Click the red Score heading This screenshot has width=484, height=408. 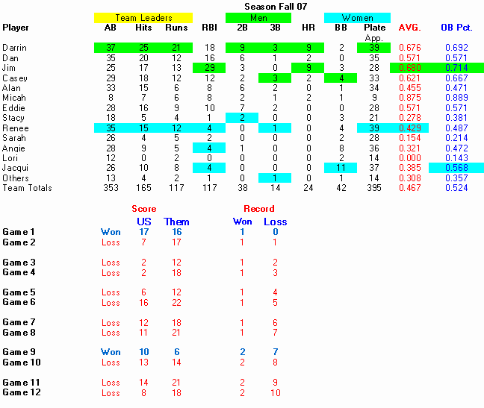pos(144,209)
